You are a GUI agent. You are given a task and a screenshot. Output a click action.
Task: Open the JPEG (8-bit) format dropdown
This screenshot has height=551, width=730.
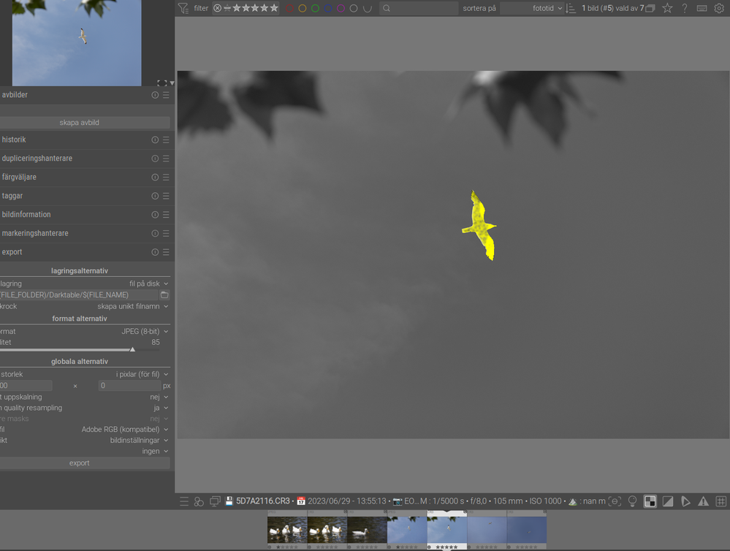click(x=144, y=331)
